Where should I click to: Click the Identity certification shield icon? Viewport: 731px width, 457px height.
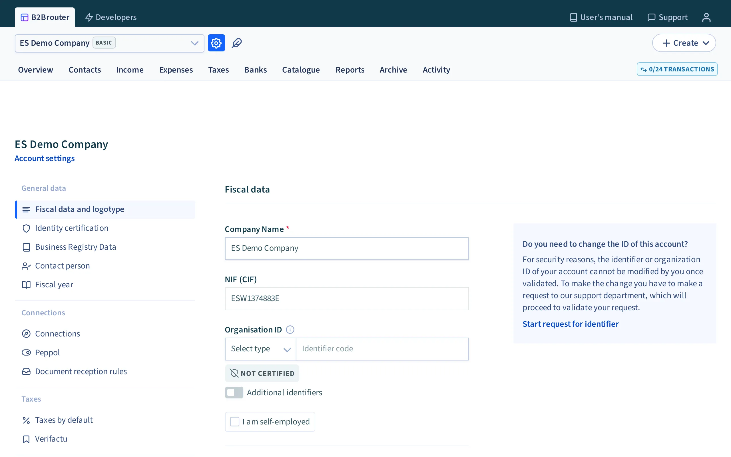(26, 228)
